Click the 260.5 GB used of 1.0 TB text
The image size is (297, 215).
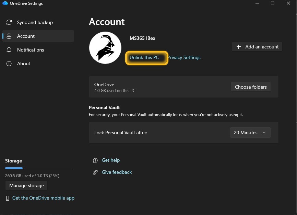pyautogui.click(x=32, y=176)
